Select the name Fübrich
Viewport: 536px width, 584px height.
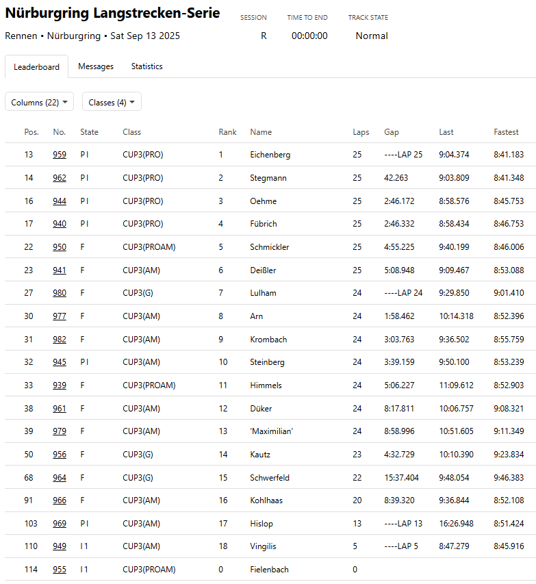[264, 224]
